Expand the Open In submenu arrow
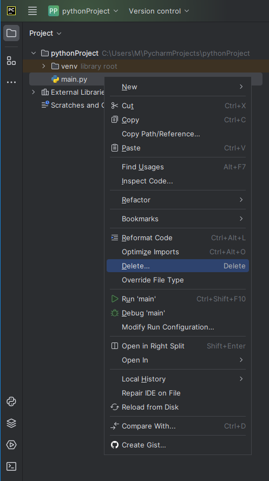 tap(241, 360)
